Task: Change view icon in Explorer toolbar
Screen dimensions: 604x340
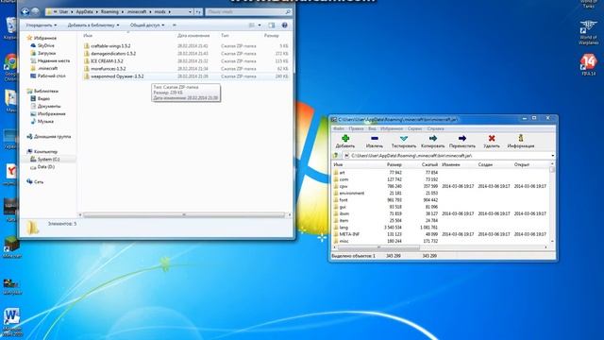Action: (x=252, y=25)
